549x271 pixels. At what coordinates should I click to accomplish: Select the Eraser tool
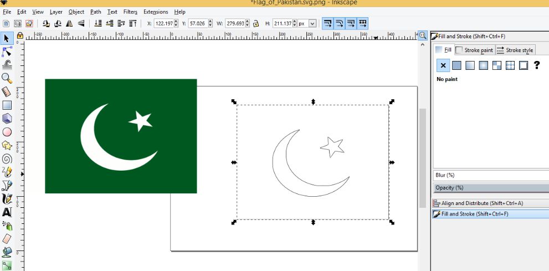7,239
